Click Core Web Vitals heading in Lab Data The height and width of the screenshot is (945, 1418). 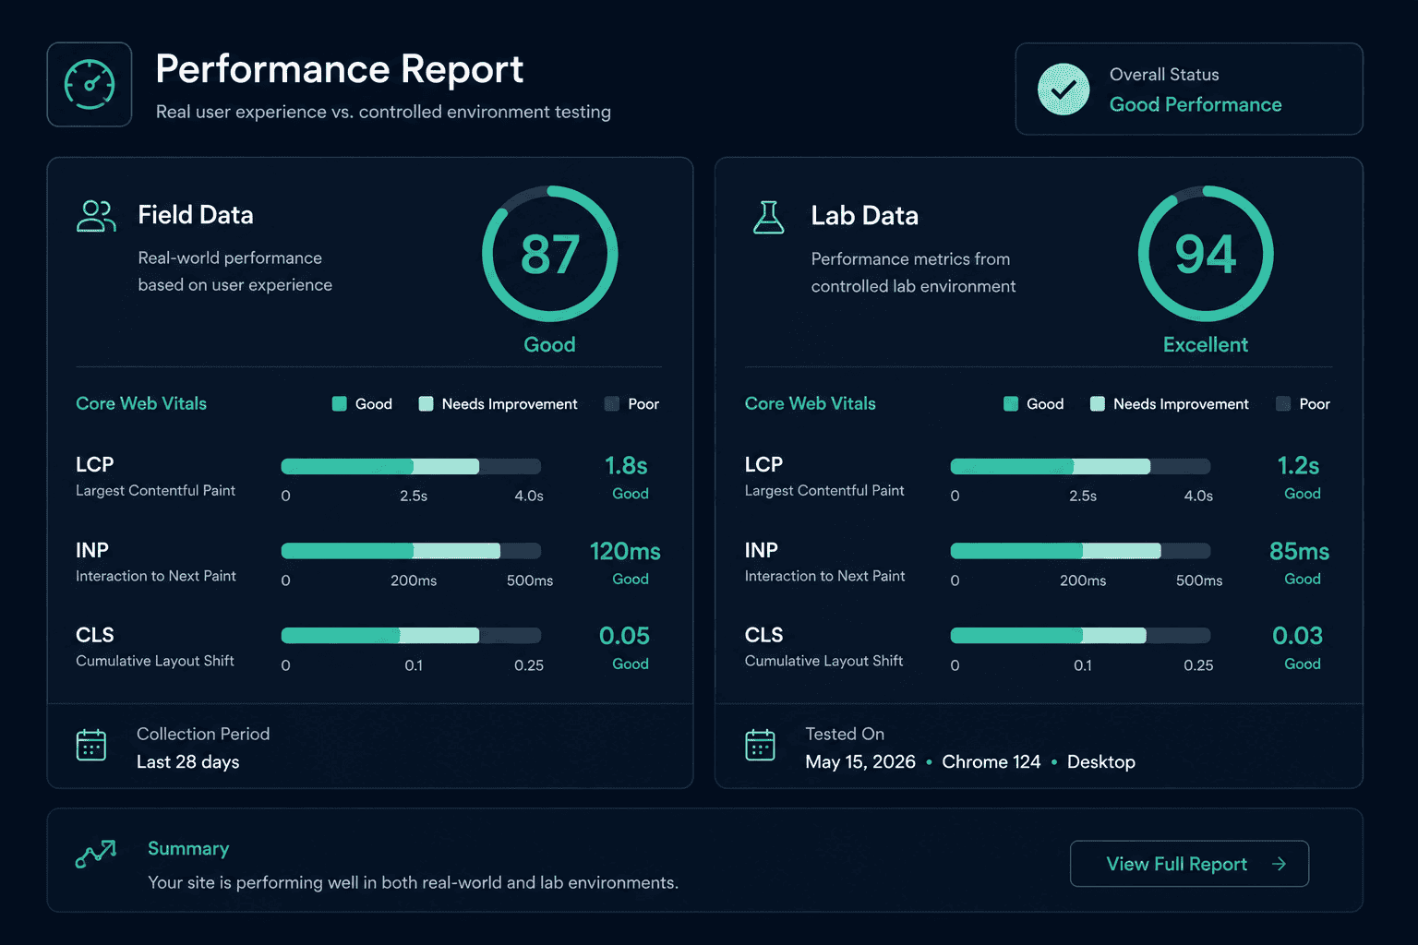click(x=811, y=403)
